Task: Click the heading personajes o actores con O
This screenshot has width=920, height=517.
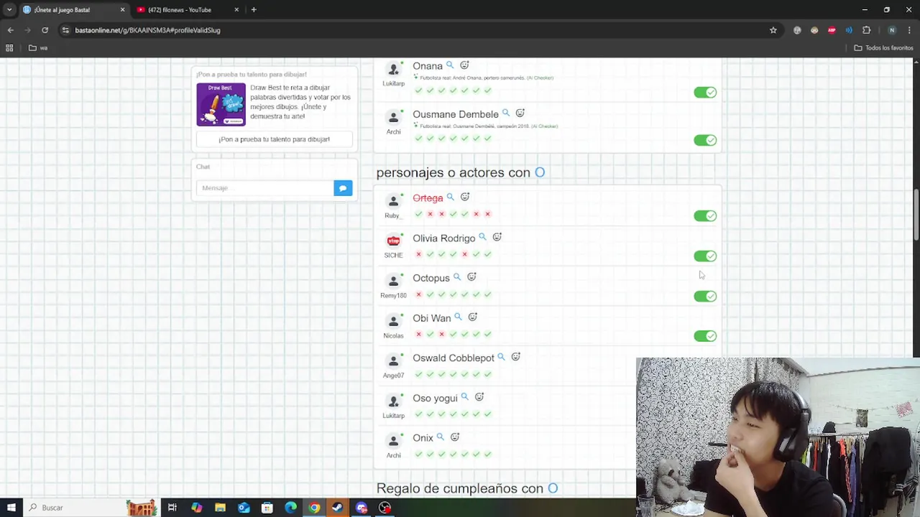Action: (461, 172)
